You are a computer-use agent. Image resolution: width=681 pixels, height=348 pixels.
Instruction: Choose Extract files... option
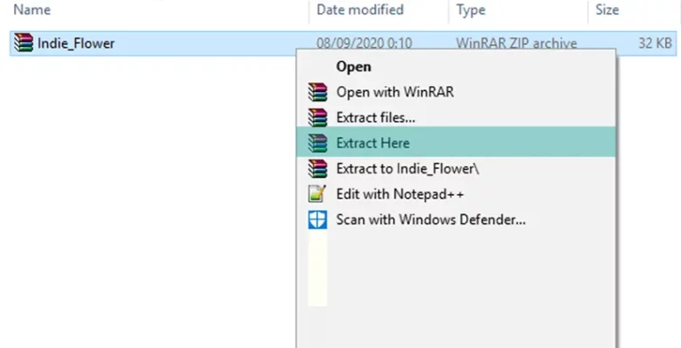point(456,118)
